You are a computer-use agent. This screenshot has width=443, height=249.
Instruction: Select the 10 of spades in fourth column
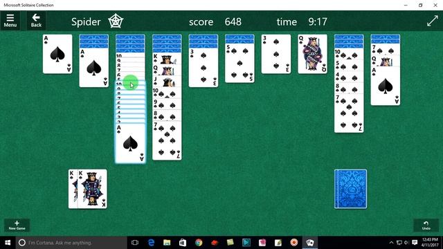coord(167,93)
